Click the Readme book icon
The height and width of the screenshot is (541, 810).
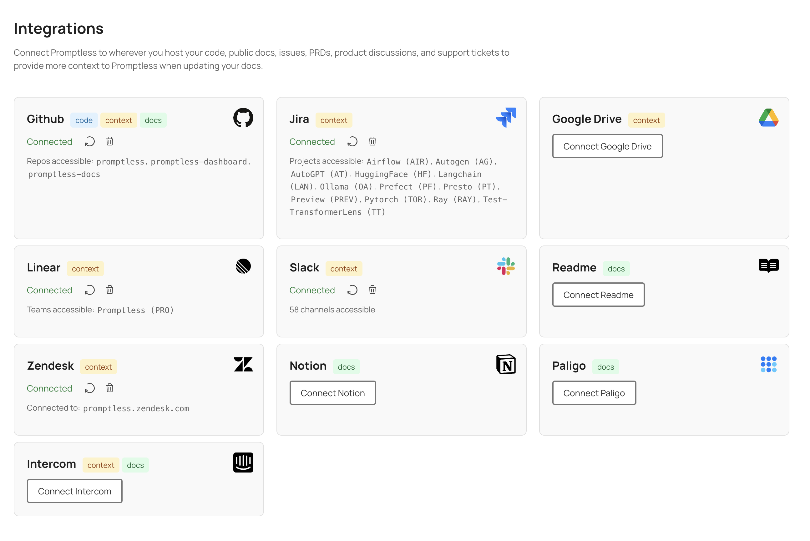[x=769, y=265]
